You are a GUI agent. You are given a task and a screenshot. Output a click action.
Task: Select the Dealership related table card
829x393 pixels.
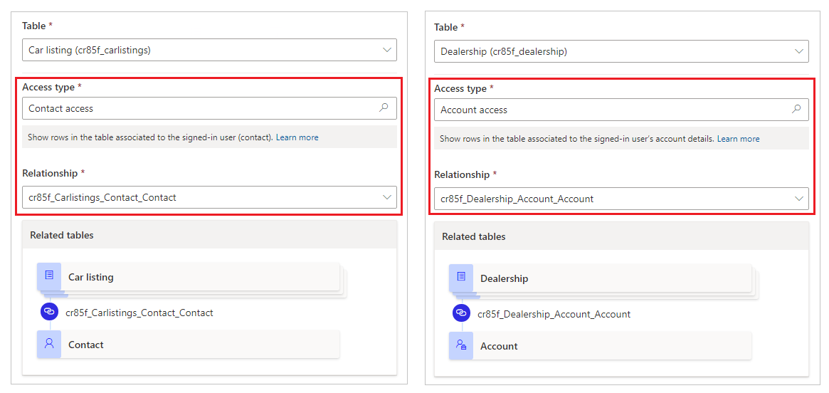600,278
